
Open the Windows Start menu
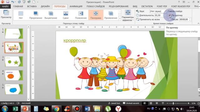(x=5, y=109)
